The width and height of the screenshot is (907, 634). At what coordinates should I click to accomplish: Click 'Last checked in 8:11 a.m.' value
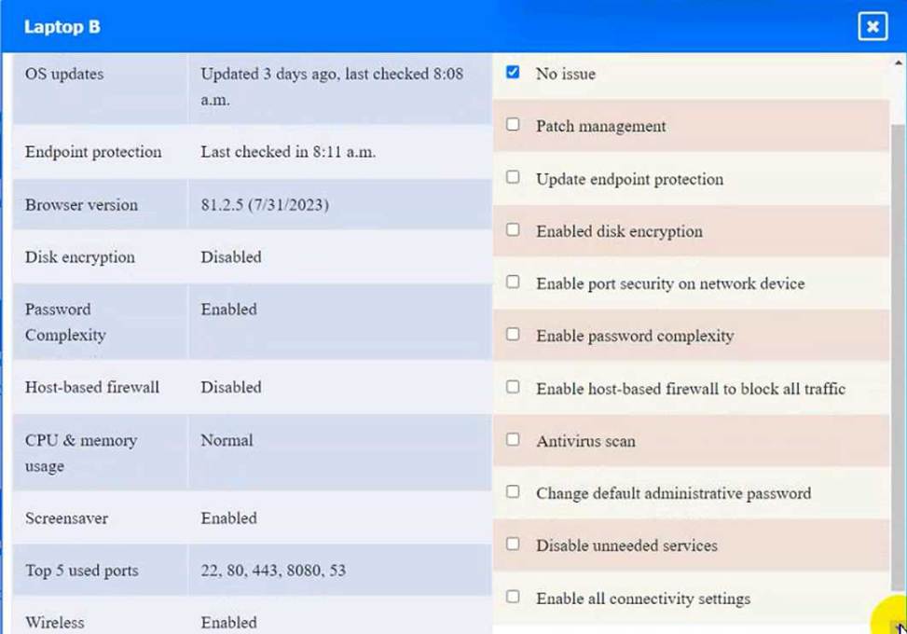(x=288, y=152)
